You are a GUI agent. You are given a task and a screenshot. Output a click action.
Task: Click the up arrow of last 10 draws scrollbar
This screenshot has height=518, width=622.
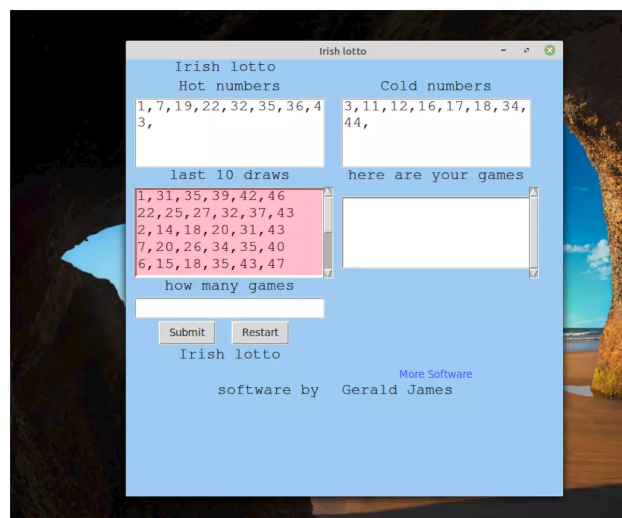pos(328,192)
